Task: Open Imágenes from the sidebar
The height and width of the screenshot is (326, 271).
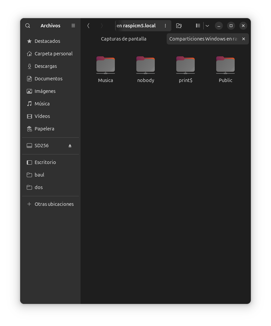Action: [51, 91]
